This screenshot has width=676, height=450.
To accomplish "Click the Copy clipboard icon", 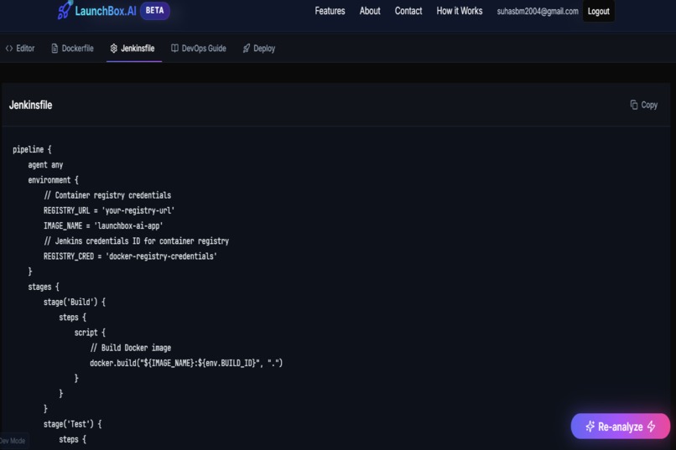I will pyautogui.click(x=634, y=105).
